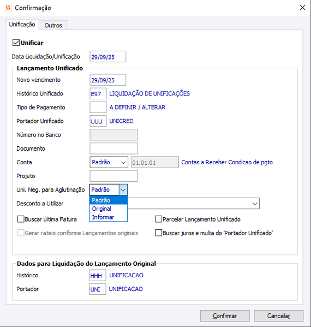311x327 pixels.
Task: Choose Padrão in the dropdown list
Action: coord(109,200)
